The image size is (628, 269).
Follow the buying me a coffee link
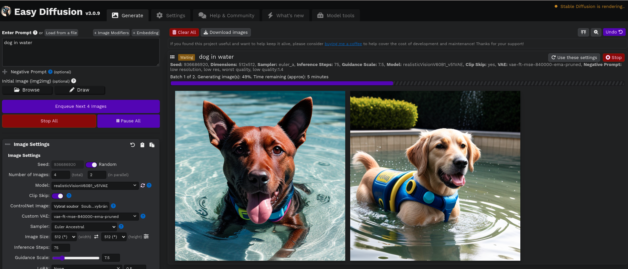point(343,44)
